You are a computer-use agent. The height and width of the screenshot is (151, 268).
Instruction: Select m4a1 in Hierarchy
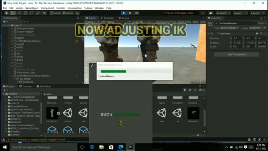[x=20, y=57]
